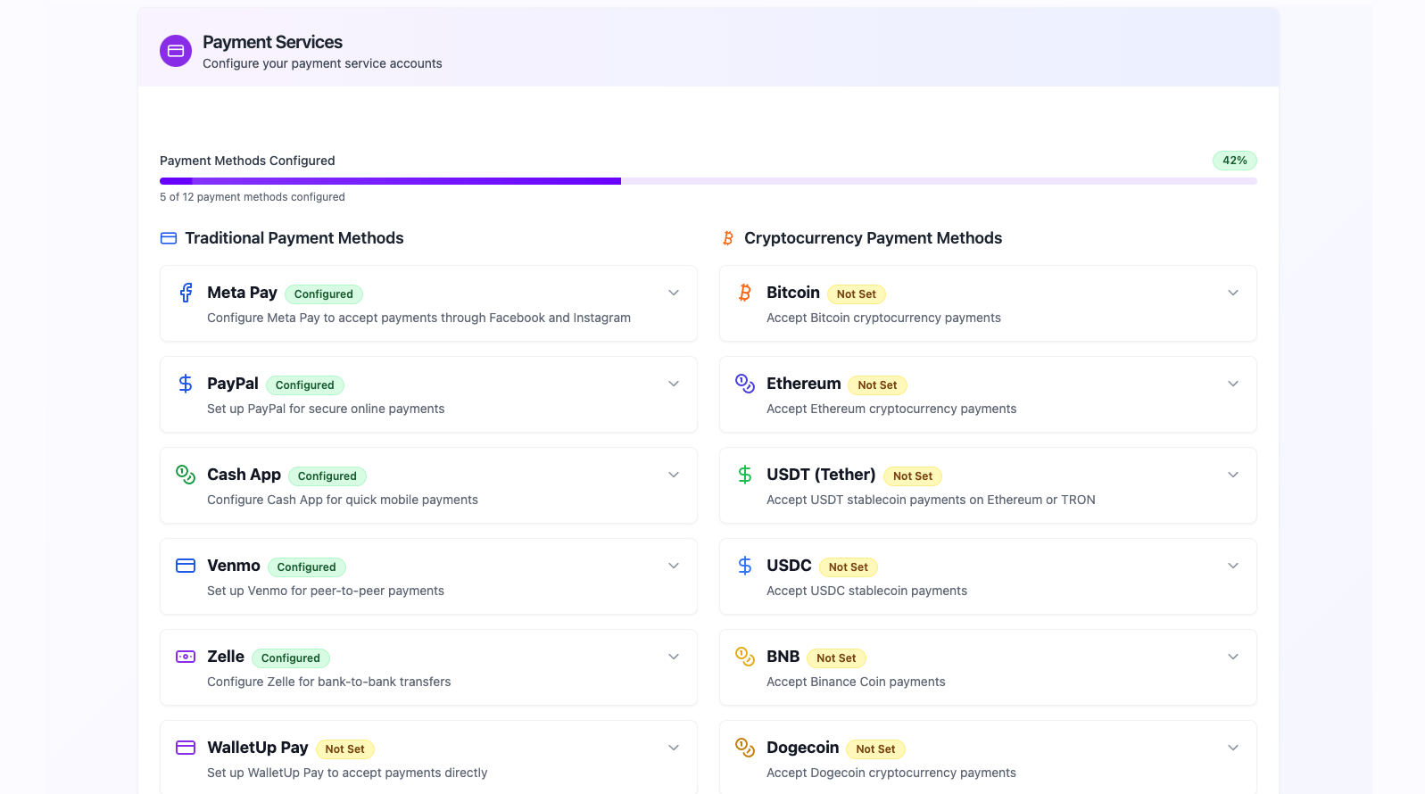Viewport: 1425px width, 794px height.
Task: Click the PayPal dollar icon
Action: pyautogui.click(x=186, y=384)
